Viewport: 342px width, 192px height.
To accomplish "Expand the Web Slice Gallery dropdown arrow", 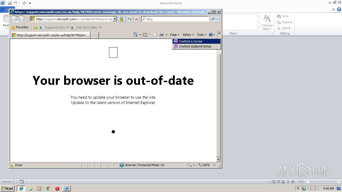I will click(x=100, y=27).
